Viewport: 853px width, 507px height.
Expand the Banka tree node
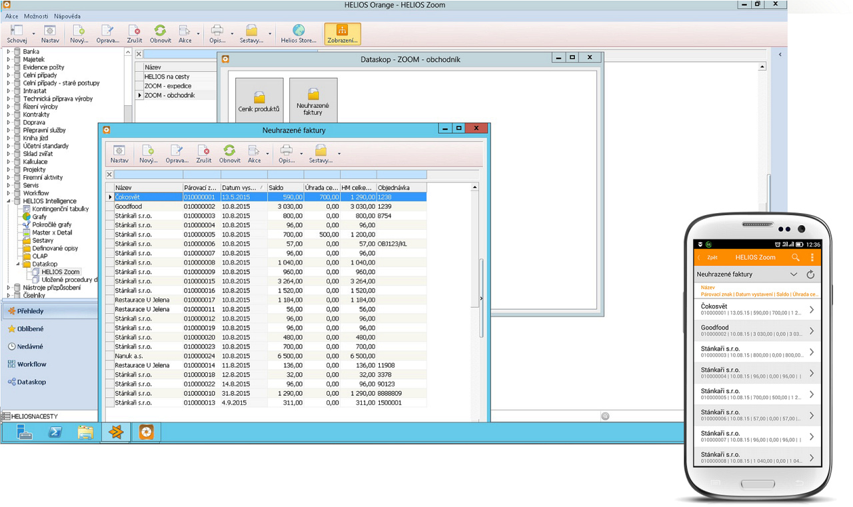tap(9, 51)
